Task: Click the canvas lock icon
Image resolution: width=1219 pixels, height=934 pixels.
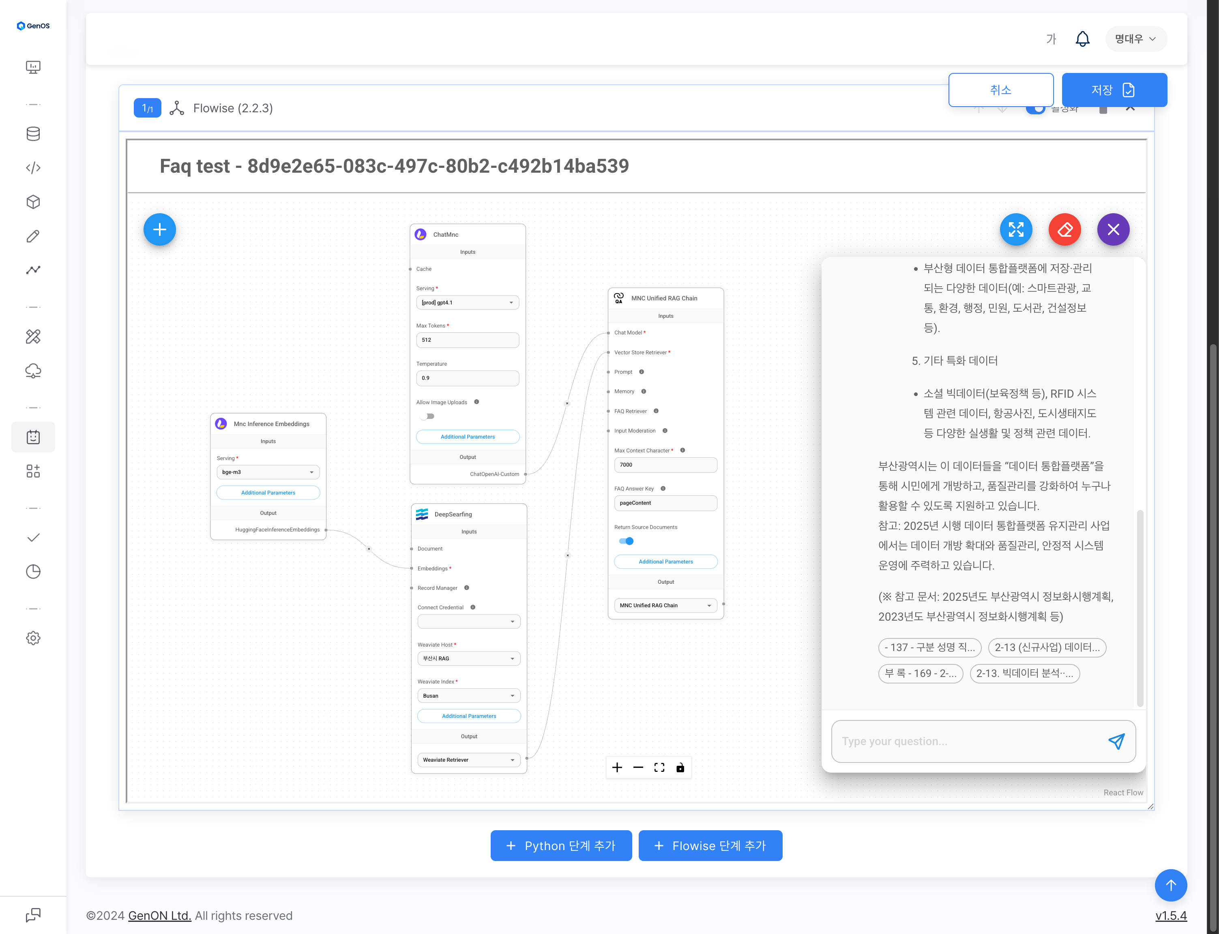Action: 680,768
